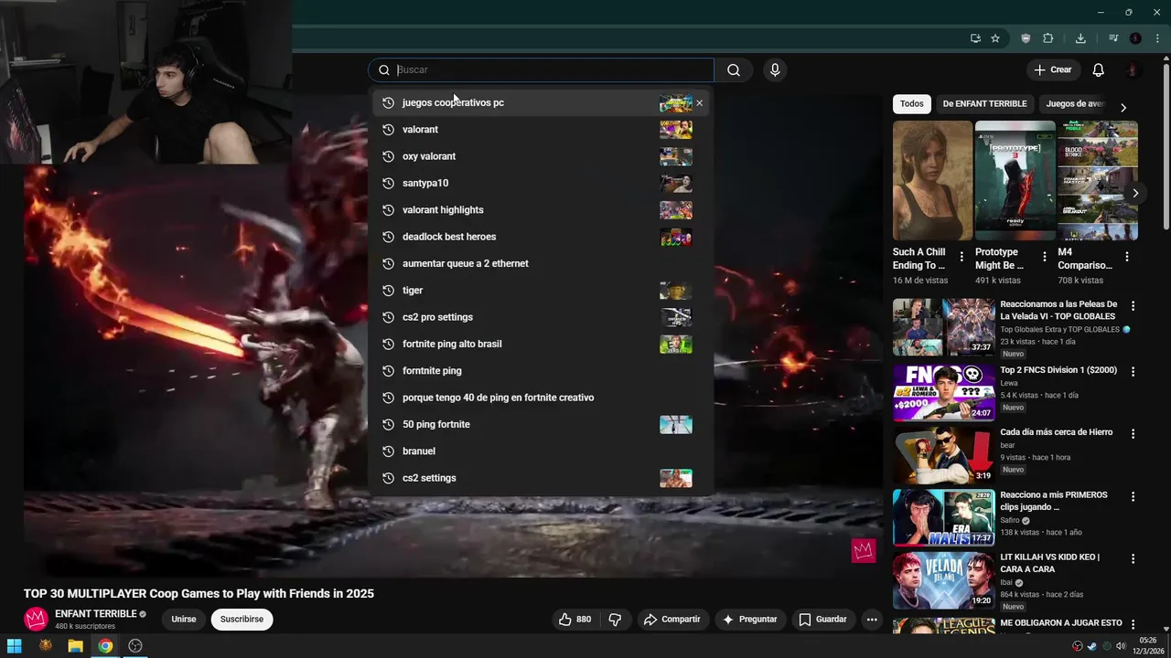Select 'Juegos de aven...' filter chip

(1075, 104)
